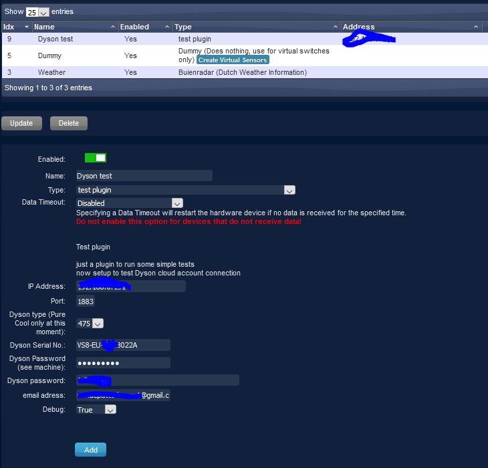The image size is (488, 468).
Task: Click Idx cell 5 in table
Action: tap(9, 55)
